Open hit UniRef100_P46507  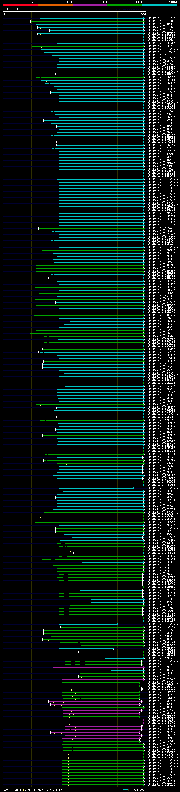[x=161, y=98]
